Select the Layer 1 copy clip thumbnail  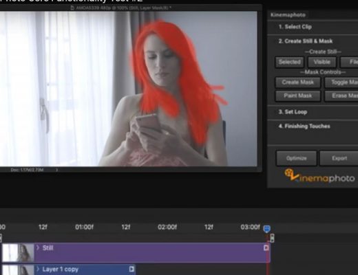18,270
